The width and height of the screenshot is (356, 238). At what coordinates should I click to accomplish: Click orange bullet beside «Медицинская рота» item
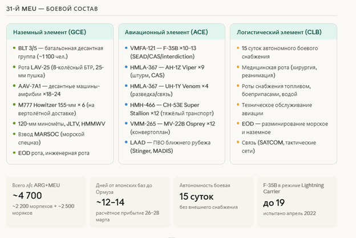coord(237,67)
